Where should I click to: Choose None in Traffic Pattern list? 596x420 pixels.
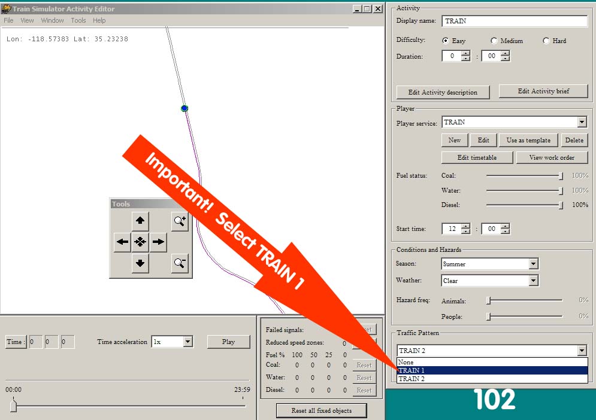point(492,362)
